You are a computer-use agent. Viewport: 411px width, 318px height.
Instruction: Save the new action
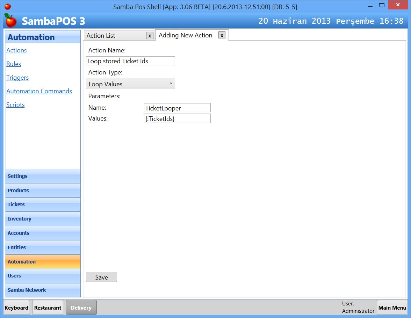[x=101, y=277]
